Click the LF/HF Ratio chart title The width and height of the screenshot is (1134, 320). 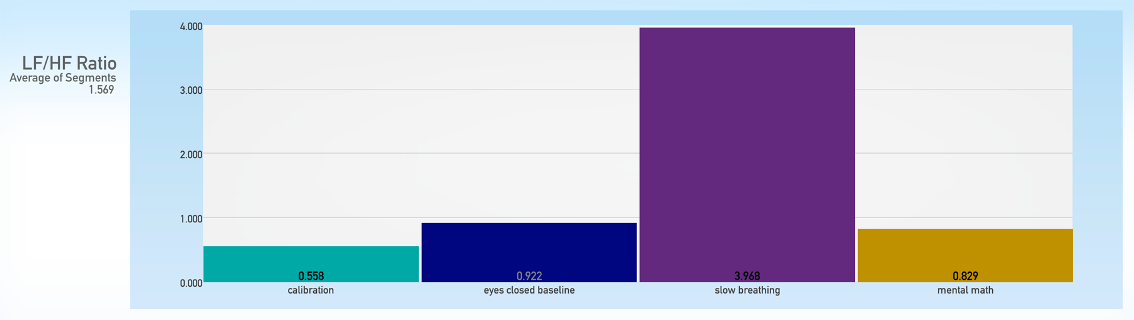point(69,63)
